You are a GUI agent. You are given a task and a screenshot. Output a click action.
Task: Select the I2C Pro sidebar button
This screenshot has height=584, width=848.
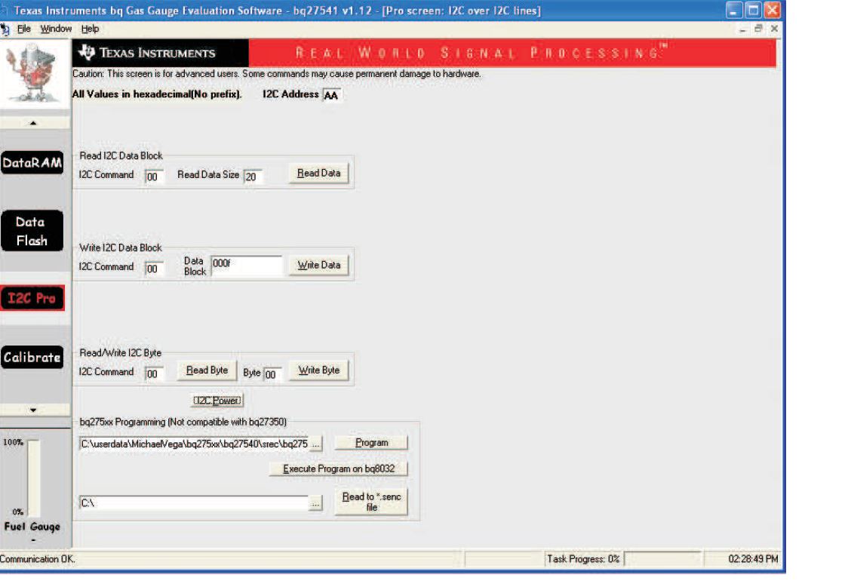coord(32,298)
